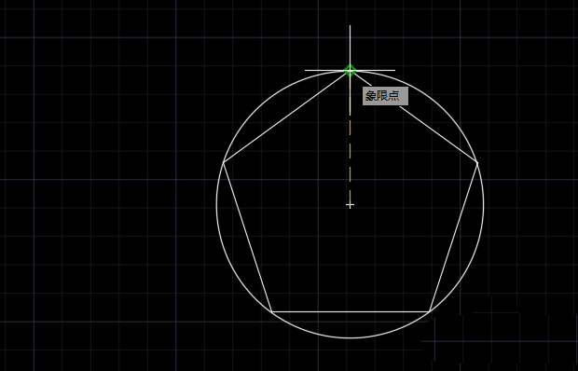
Task: Select the pentagon's lower-left vertex
Action: click(x=271, y=311)
